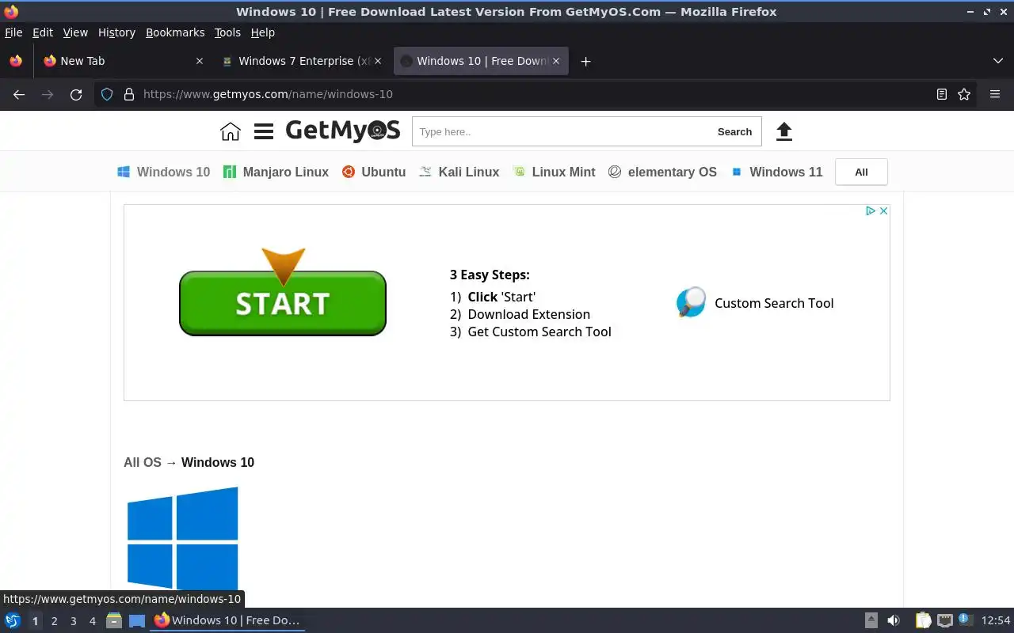Click the Firefox back arrow
This screenshot has width=1014, height=633.
point(19,94)
